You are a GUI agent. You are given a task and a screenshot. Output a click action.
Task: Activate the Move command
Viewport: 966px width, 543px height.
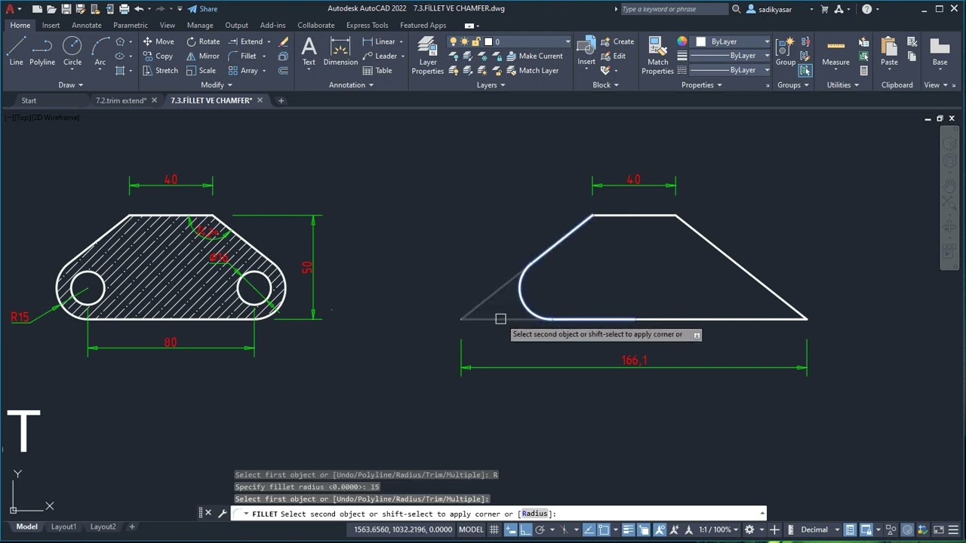pos(158,41)
